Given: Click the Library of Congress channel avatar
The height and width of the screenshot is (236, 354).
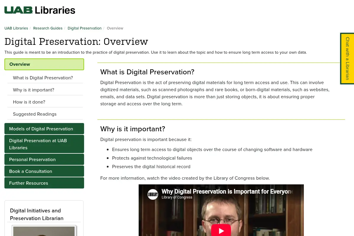Looking at the screenshot, I should (153, 194).
